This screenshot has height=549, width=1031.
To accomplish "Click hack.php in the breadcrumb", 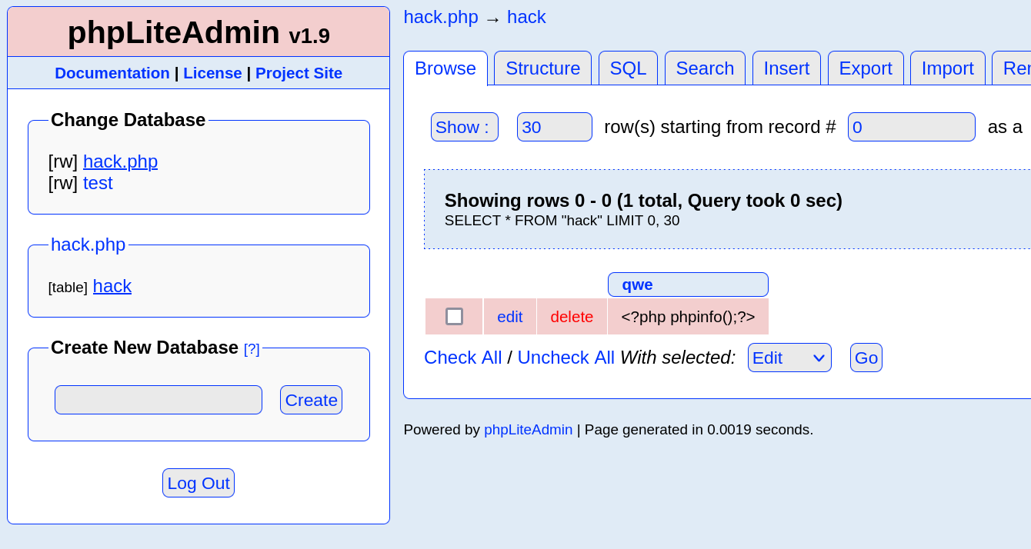I will tap(441, 17).
